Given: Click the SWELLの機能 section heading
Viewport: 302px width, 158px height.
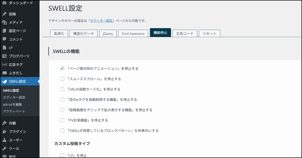Looking at the screenshot, I should tap(66, 51).
